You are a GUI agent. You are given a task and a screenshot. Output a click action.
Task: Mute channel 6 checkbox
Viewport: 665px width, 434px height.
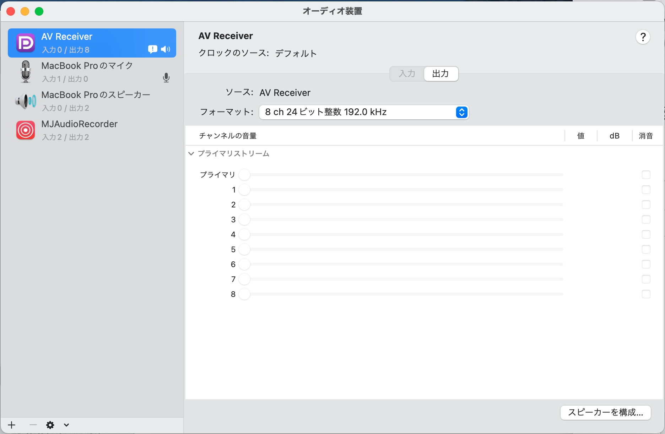646,264
